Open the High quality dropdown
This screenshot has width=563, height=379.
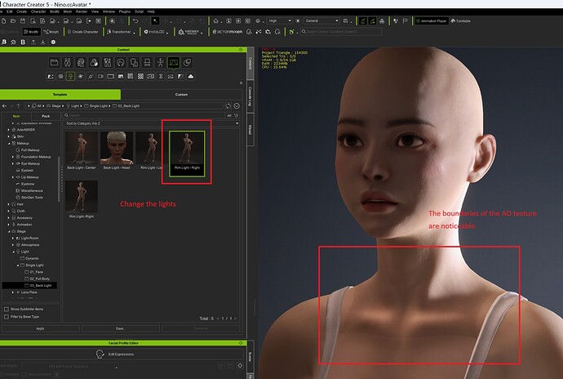coord(279,21)
